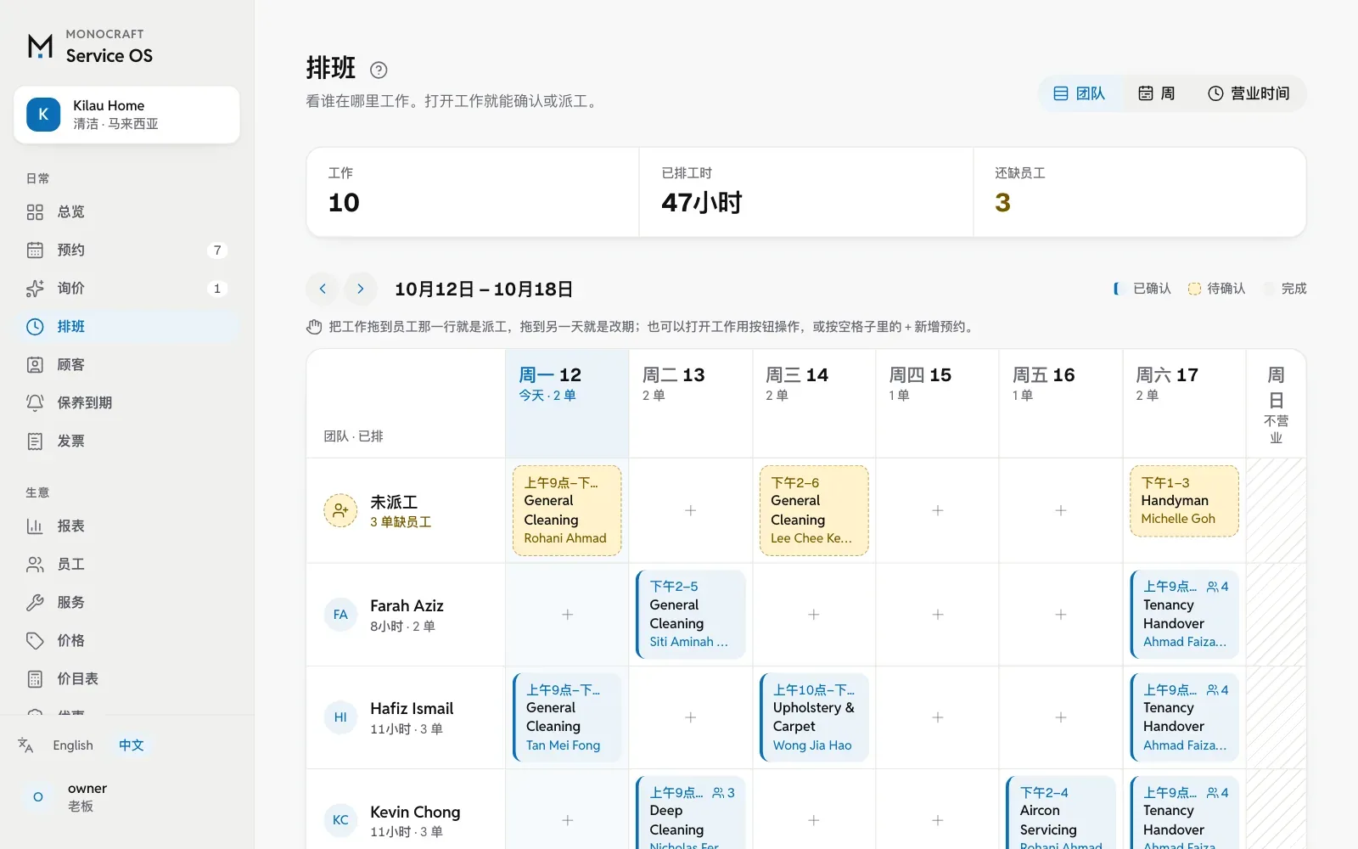Select 排班 clock icon in sidebar

(35, 327)
